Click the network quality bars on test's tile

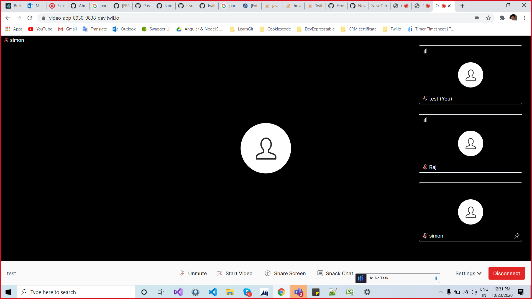pyautogui.click(x=424, y=51)
